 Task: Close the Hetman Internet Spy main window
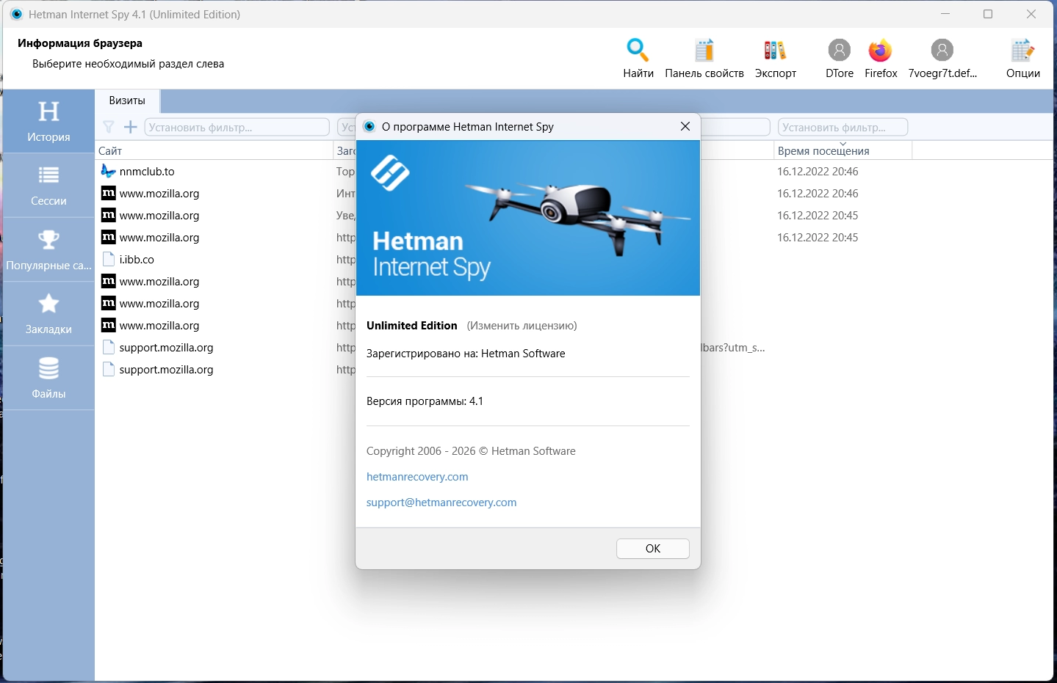(1031, 14)
